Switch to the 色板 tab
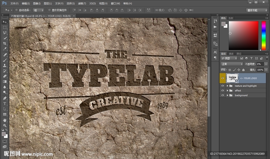This screenshot has width=270, height=159. coord(231,18)
